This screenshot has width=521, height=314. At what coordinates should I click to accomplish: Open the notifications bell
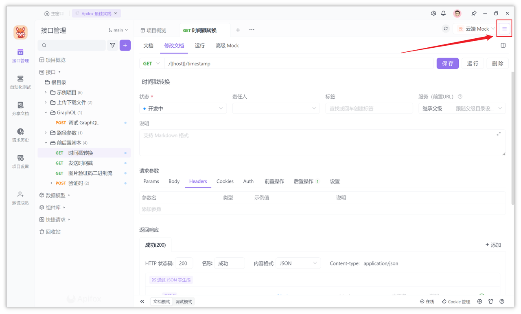[444, 13]
